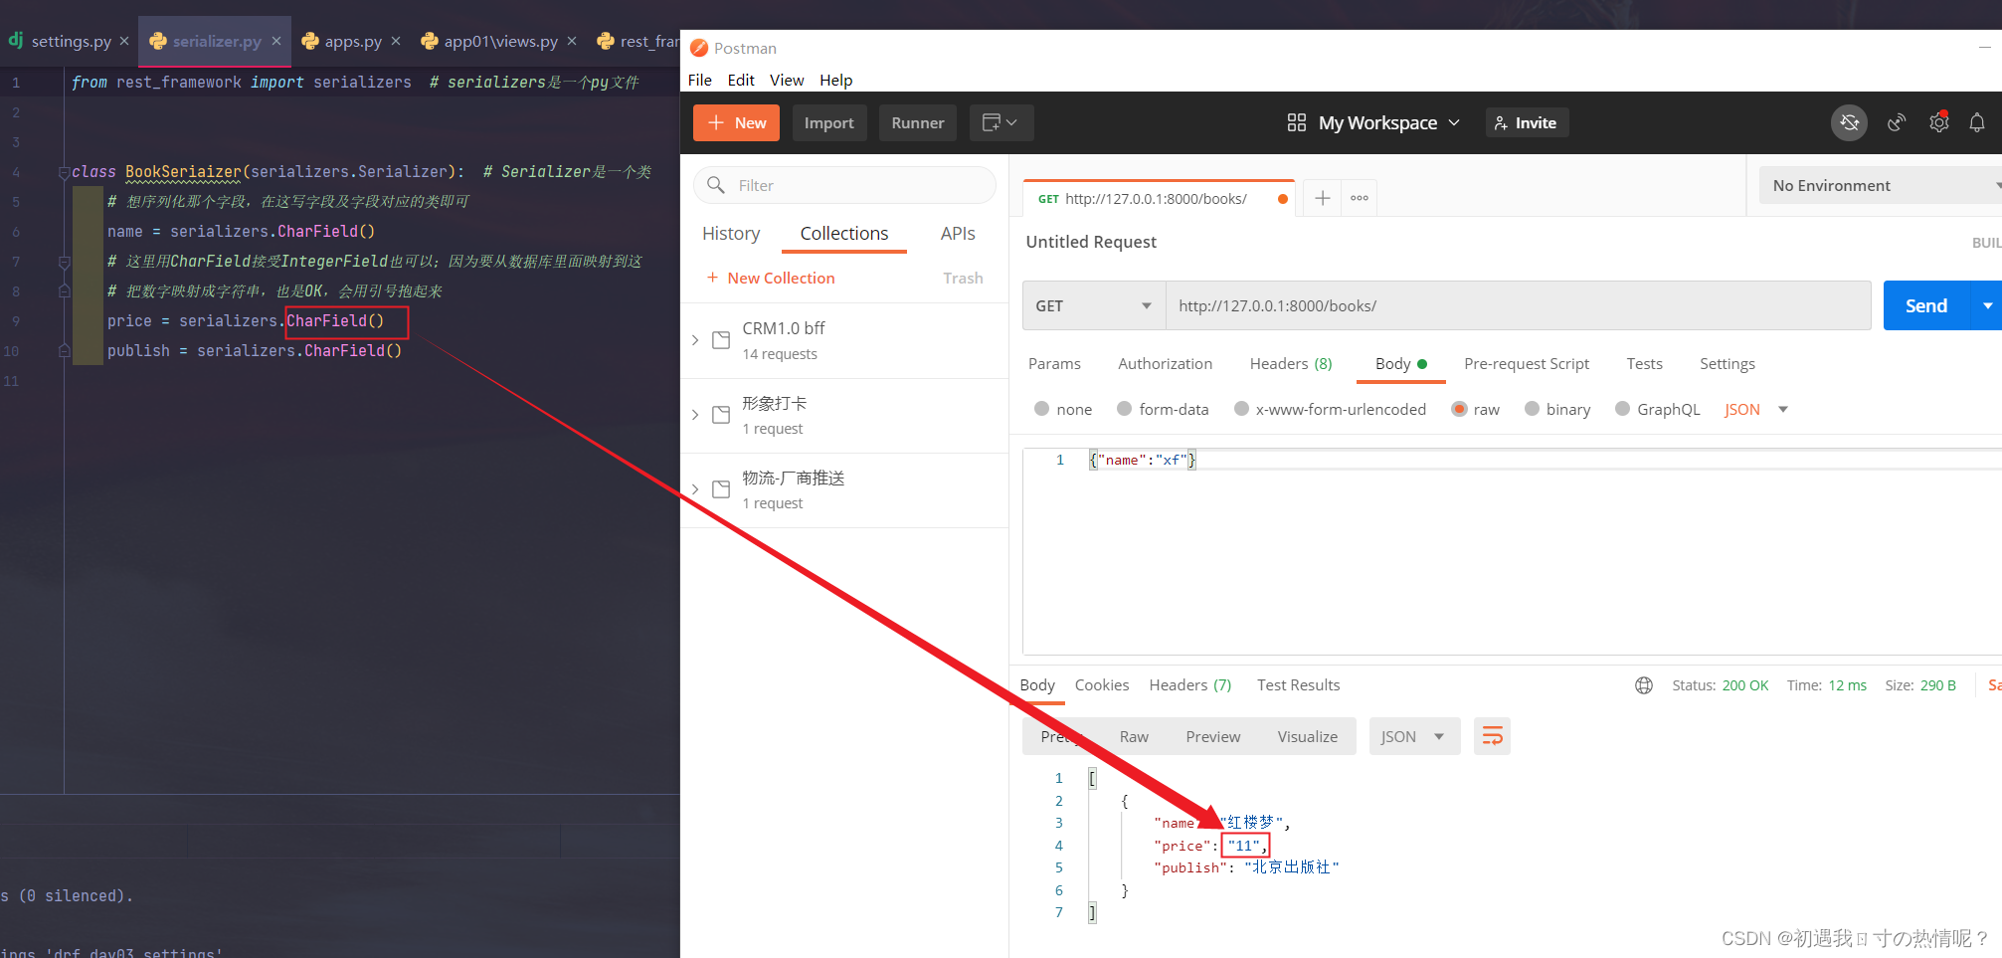Open Postman settings via the gear icon
The height and width of the screenshot is (958, 2002).
(x=1938, y=122)
